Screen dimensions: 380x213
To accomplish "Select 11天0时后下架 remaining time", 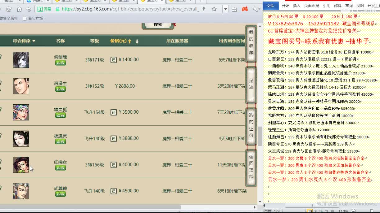I will coord(232,165).
